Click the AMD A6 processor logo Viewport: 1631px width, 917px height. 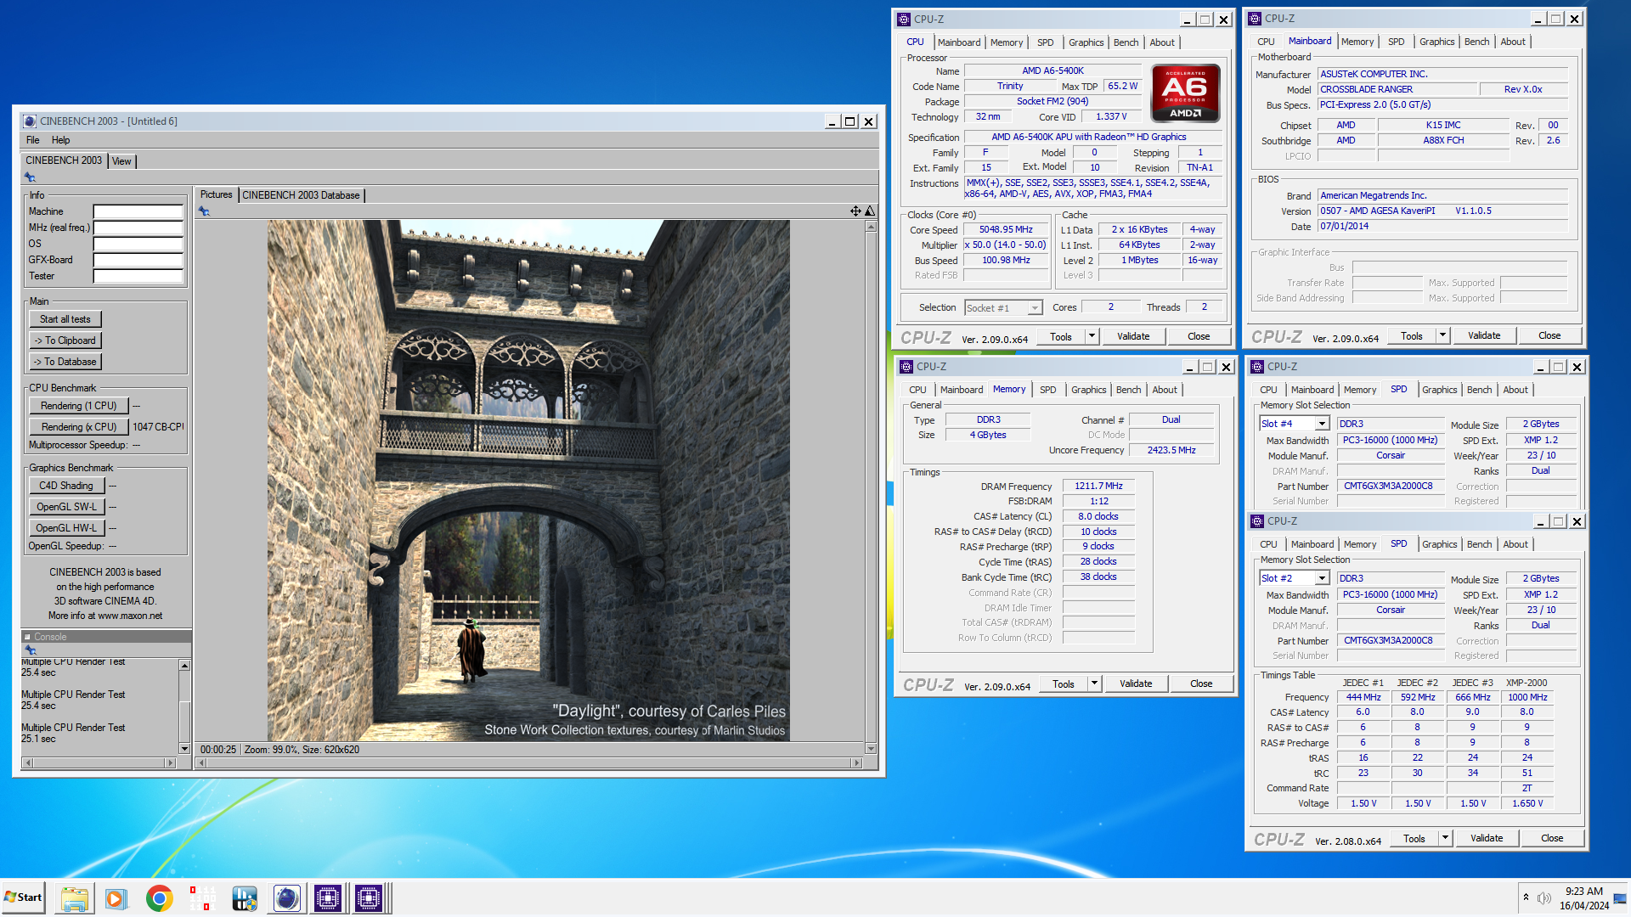pyautogui.click(x=1185, y=93)
